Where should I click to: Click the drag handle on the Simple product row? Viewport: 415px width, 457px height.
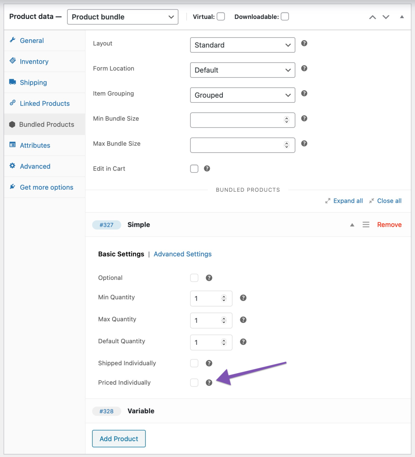point(366,224)
